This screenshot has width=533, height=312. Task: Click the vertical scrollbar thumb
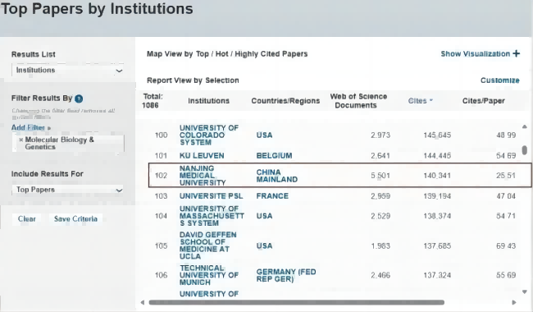pyautogui.click(x=525, y=150)
